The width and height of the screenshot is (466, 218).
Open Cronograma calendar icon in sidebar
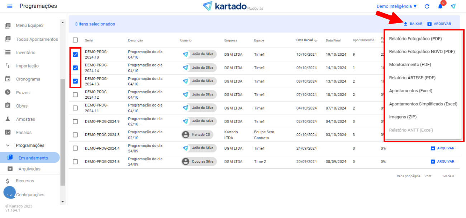pyautogui.click(x=8, y=79)
